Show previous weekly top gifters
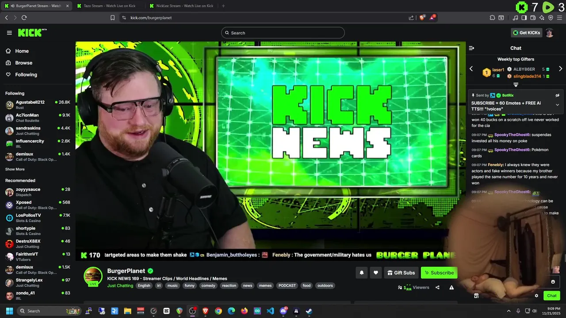 click(x=471, y=69)
